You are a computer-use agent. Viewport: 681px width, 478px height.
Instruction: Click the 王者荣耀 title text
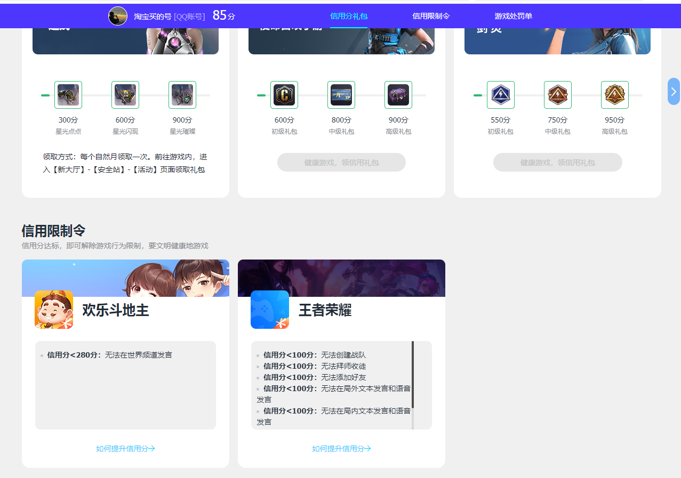click(325, 310)
